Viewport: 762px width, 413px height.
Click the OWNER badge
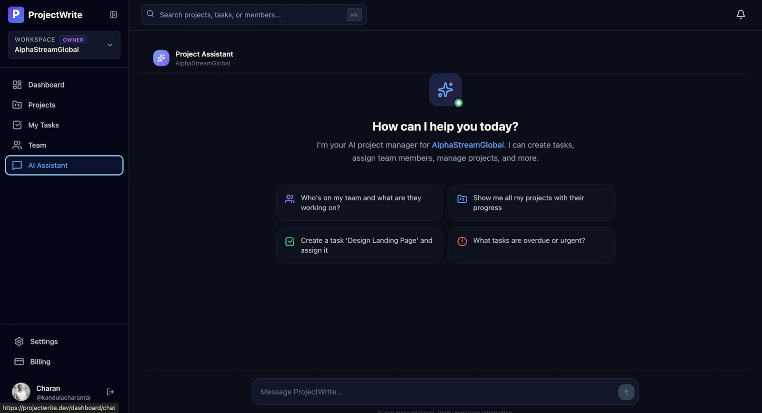click(x=73, y=40)
